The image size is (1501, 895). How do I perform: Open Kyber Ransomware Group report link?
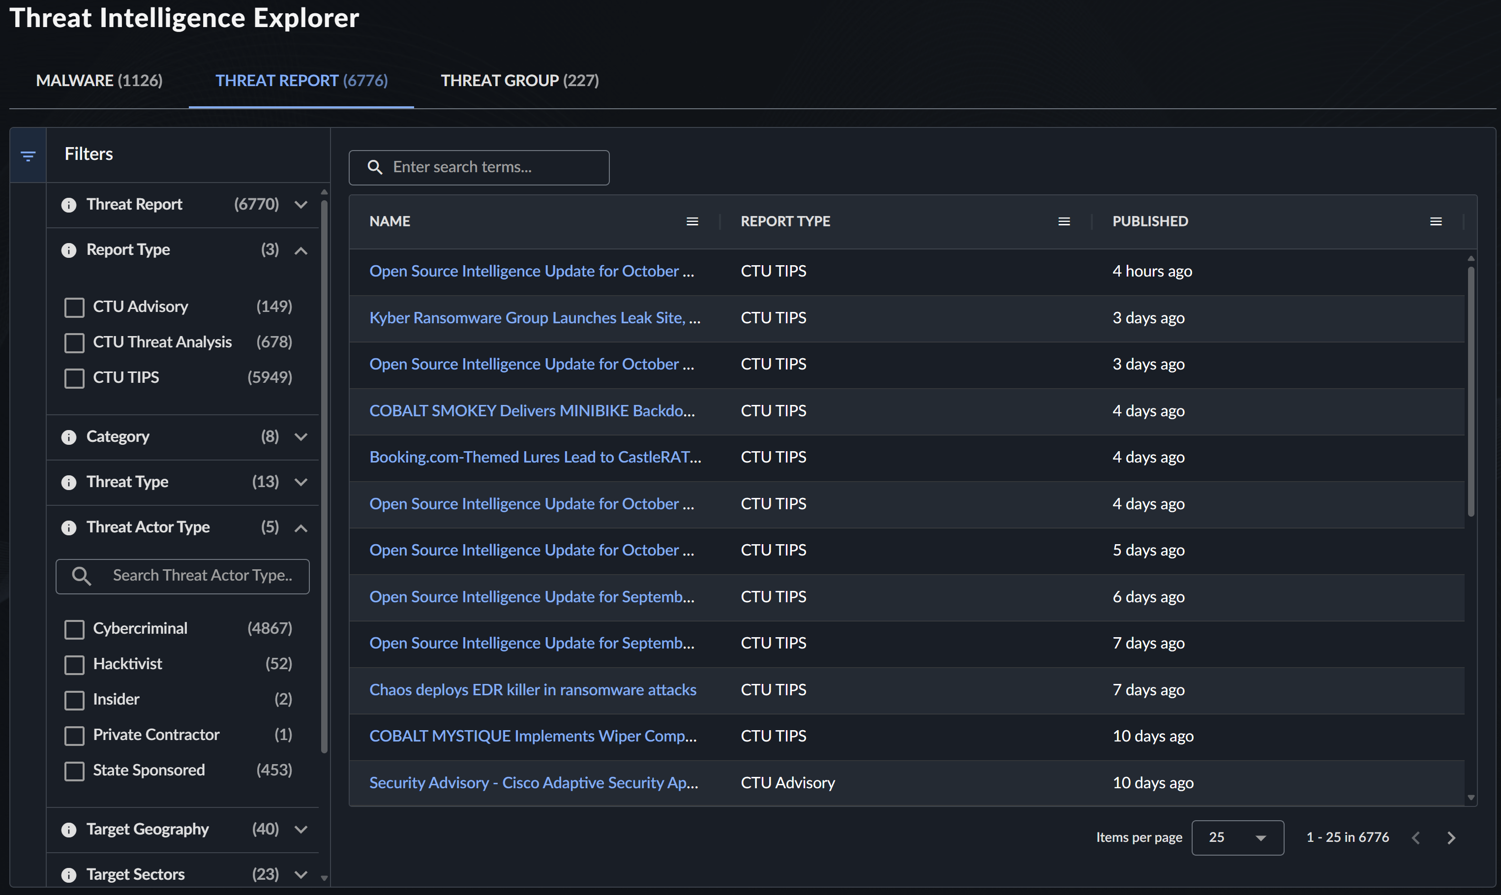(534, 317)
